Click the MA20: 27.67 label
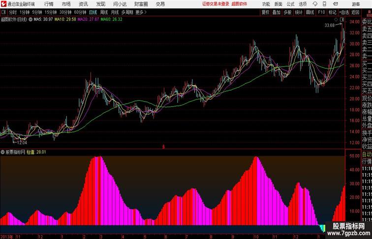 88,20
